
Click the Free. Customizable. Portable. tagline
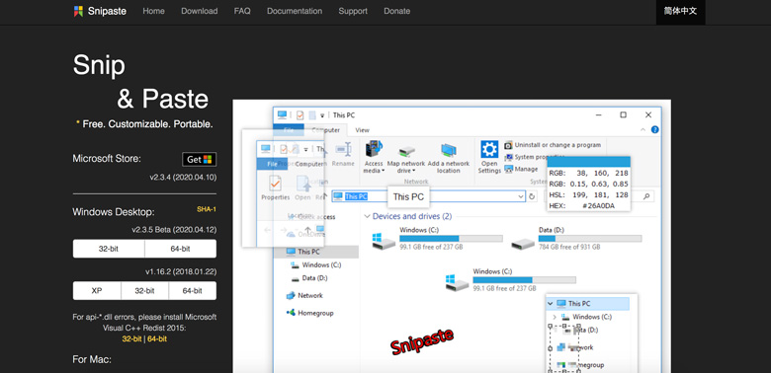[147, 124]
